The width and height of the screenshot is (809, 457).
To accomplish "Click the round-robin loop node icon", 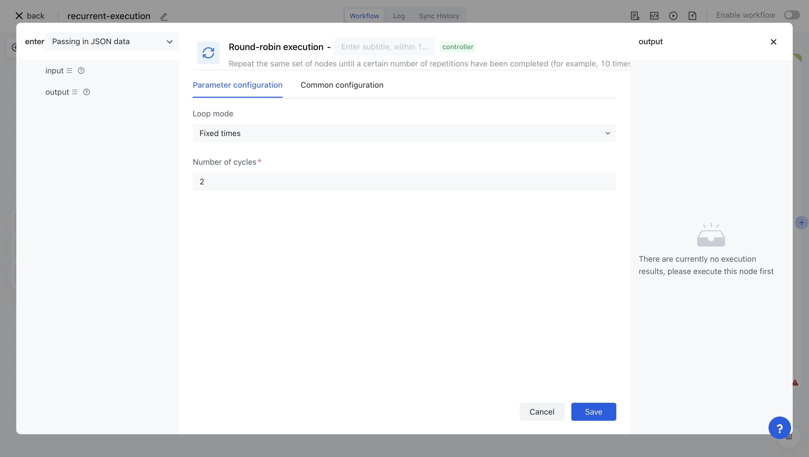I will (208, 53).
